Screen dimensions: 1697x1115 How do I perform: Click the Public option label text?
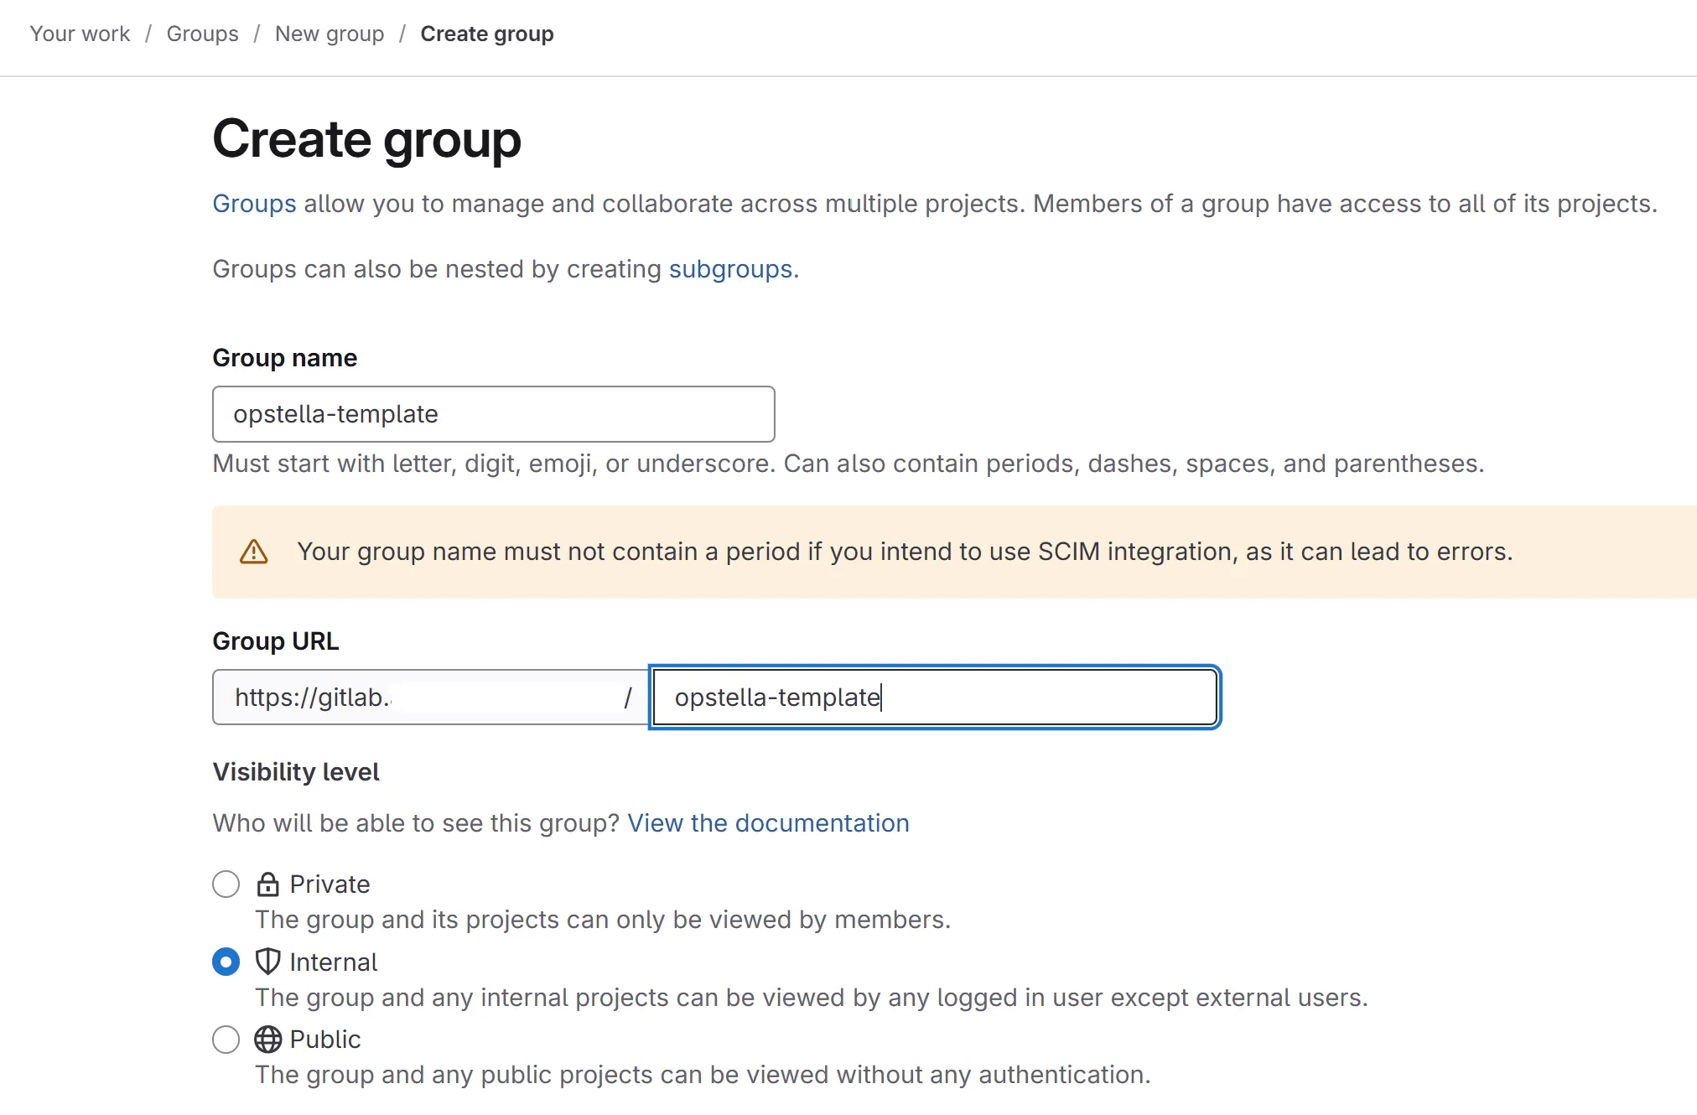[x=325, y=1040]
